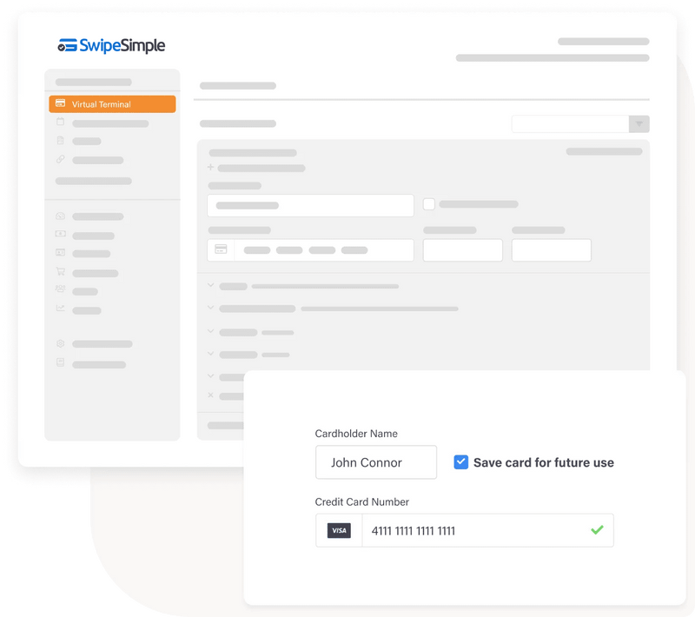Click the VISA card brand icon
Image resolution: width=695 pixels, height=617 pixels.
tap(339, 531)
